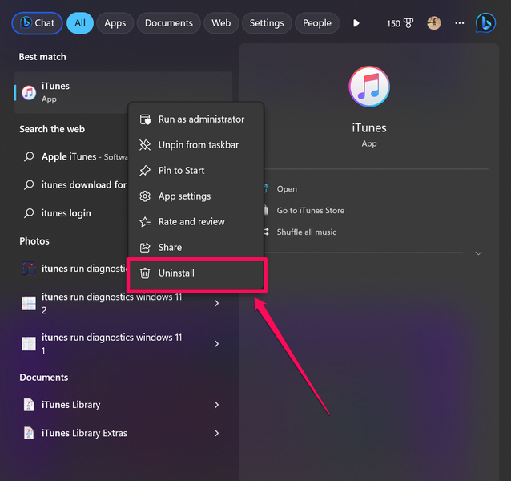Open the three-dot more options menu
This screenshot has width=511, height=481.
tap(459, 23)
